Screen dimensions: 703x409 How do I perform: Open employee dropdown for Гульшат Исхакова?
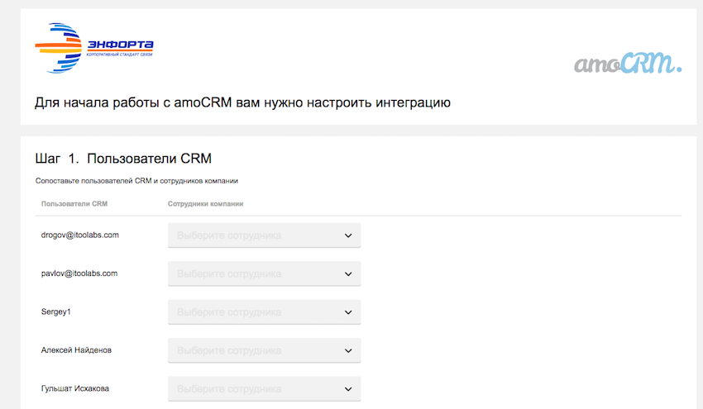[264, 389]
